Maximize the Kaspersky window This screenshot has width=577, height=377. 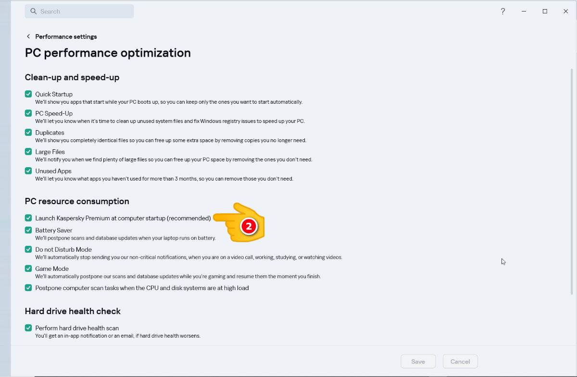545,12
